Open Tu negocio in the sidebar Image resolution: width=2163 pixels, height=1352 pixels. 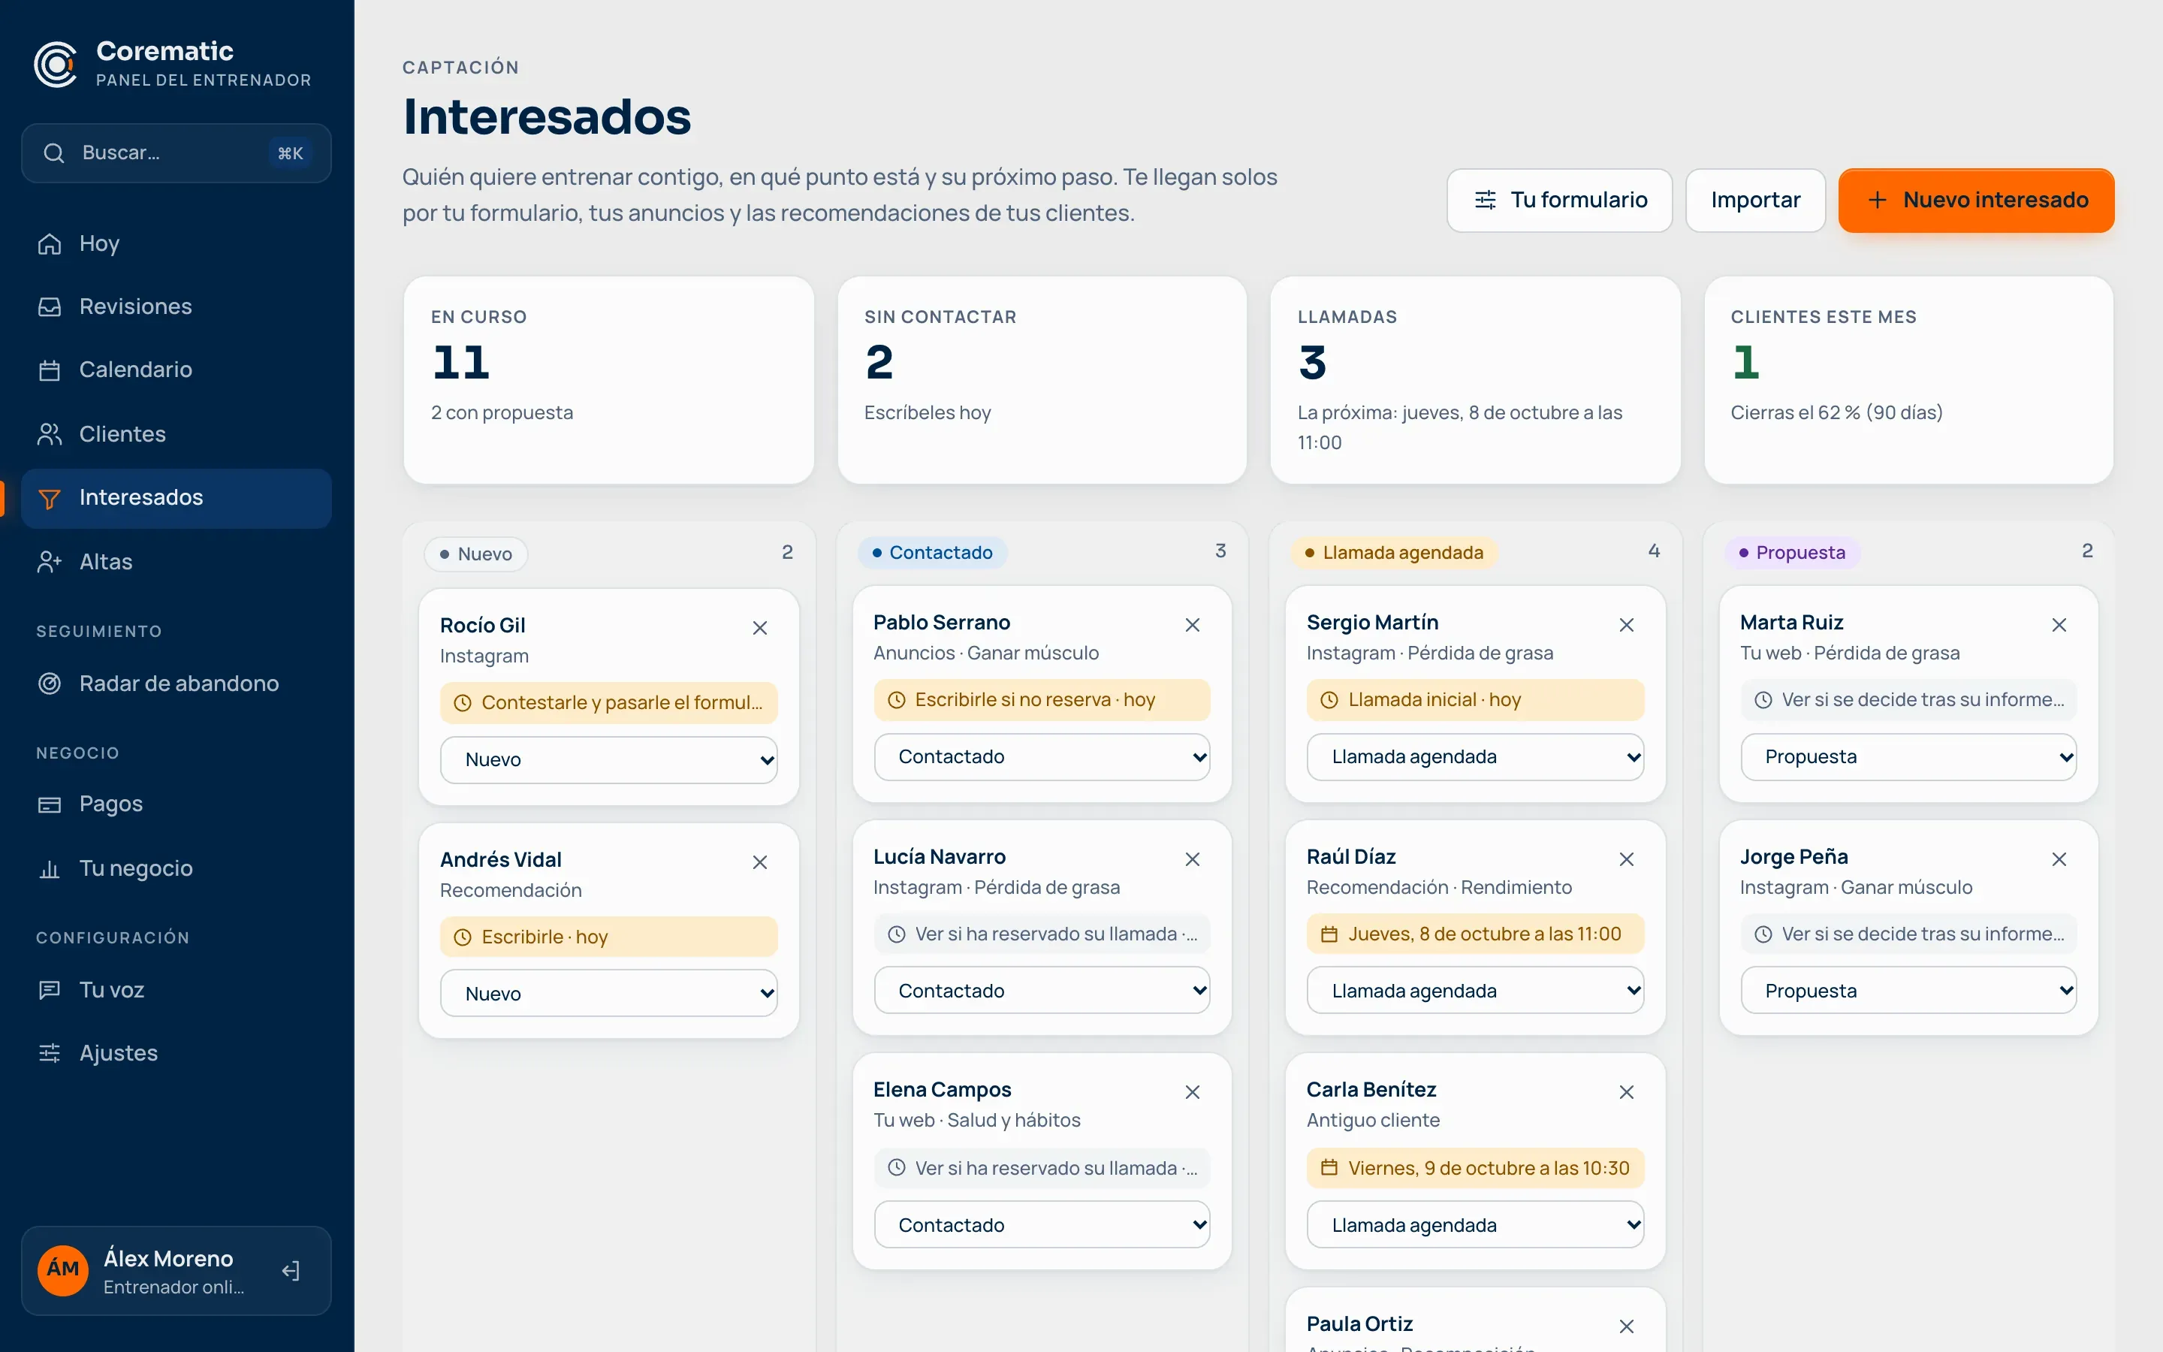click(x=176, y=868)
